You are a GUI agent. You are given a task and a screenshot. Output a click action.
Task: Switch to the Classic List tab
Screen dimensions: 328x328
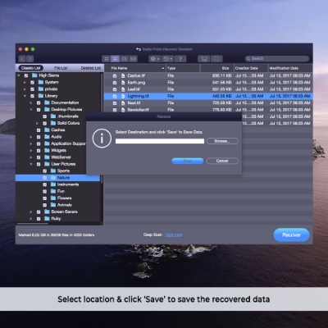[x=31, y=68]
